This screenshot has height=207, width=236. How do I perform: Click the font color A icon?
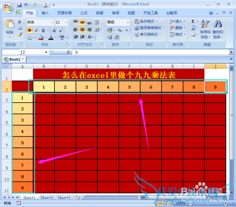[51, 37]
